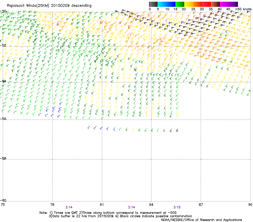Viewport: 253px width, 222px height.
Task: Click the '10' legend tick label
Action: [x=167, y=9]
